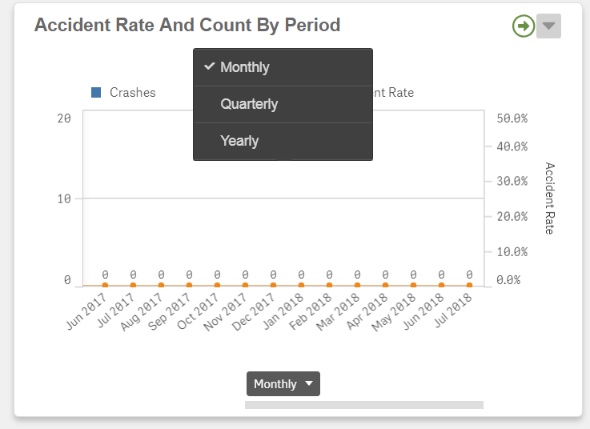Viewport: 590px width, 429px height.
Task: Click the Crashes legend label
Action: [x=132, y=92]
